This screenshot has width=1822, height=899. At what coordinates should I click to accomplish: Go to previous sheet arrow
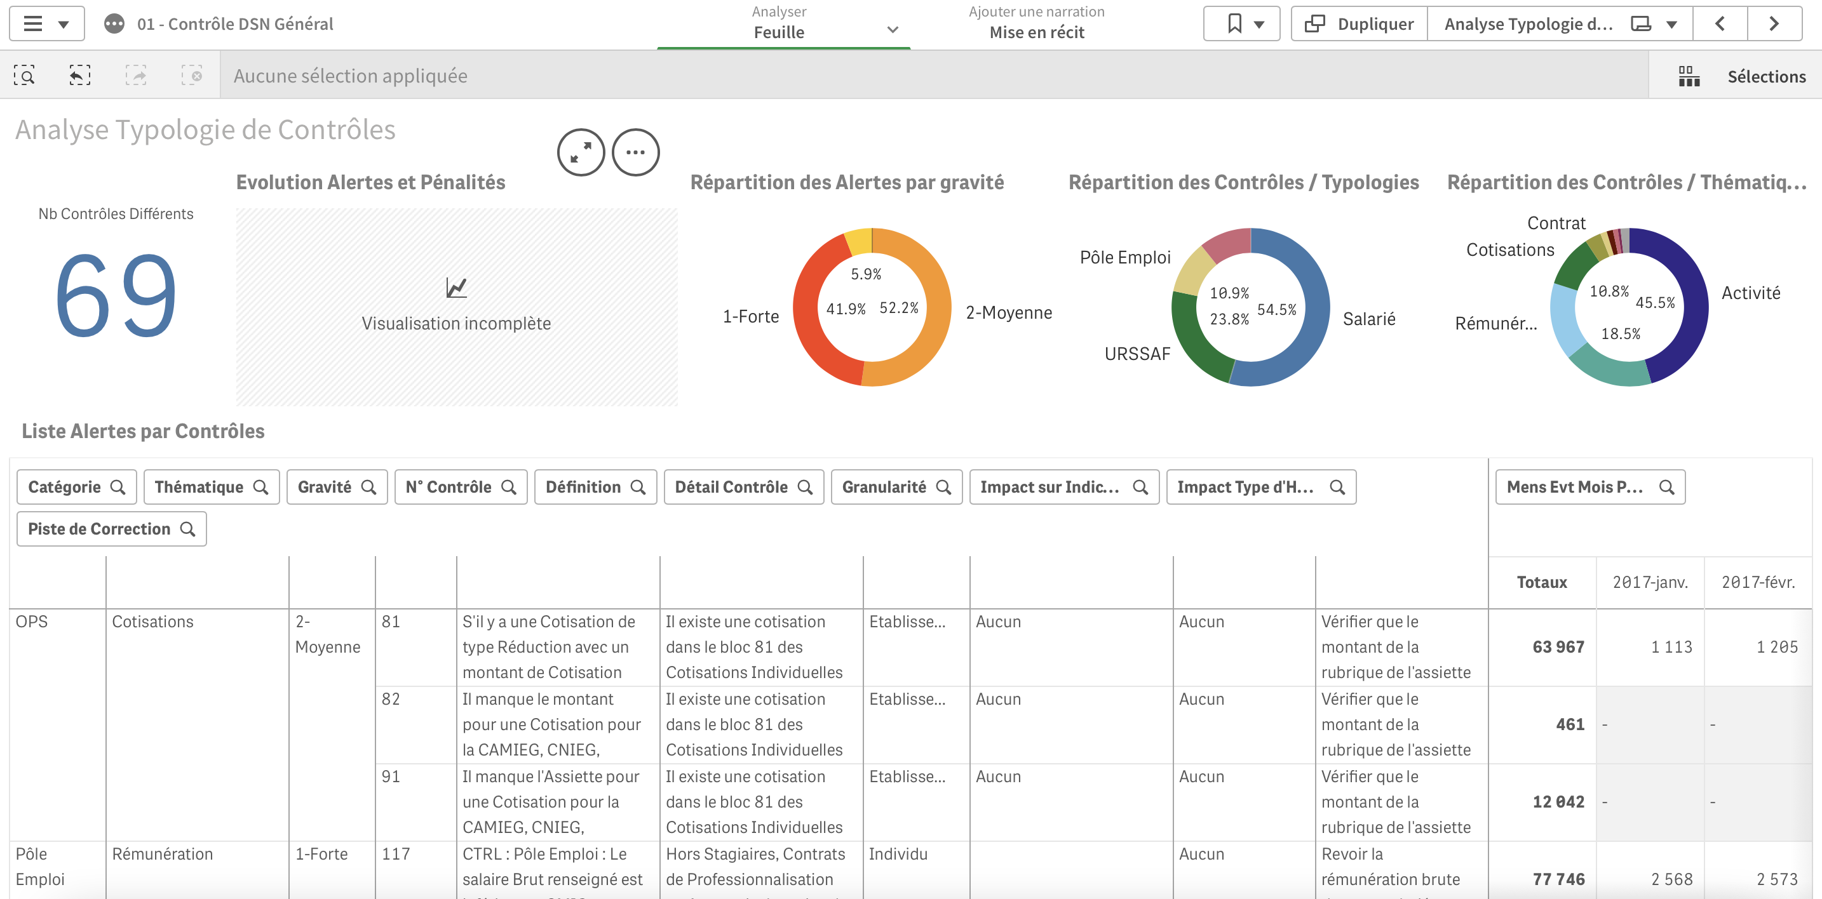pyautogui.click(x=1720, y=24)
